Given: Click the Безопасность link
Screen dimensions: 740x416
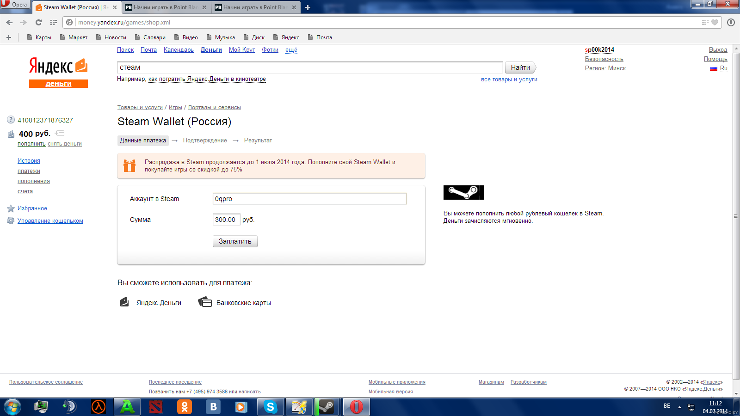Looking at the screenshot, I should [604, 59].
